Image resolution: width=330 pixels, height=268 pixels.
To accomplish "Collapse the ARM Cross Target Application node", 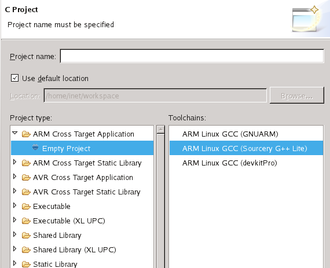I will (x=14, y=133).
